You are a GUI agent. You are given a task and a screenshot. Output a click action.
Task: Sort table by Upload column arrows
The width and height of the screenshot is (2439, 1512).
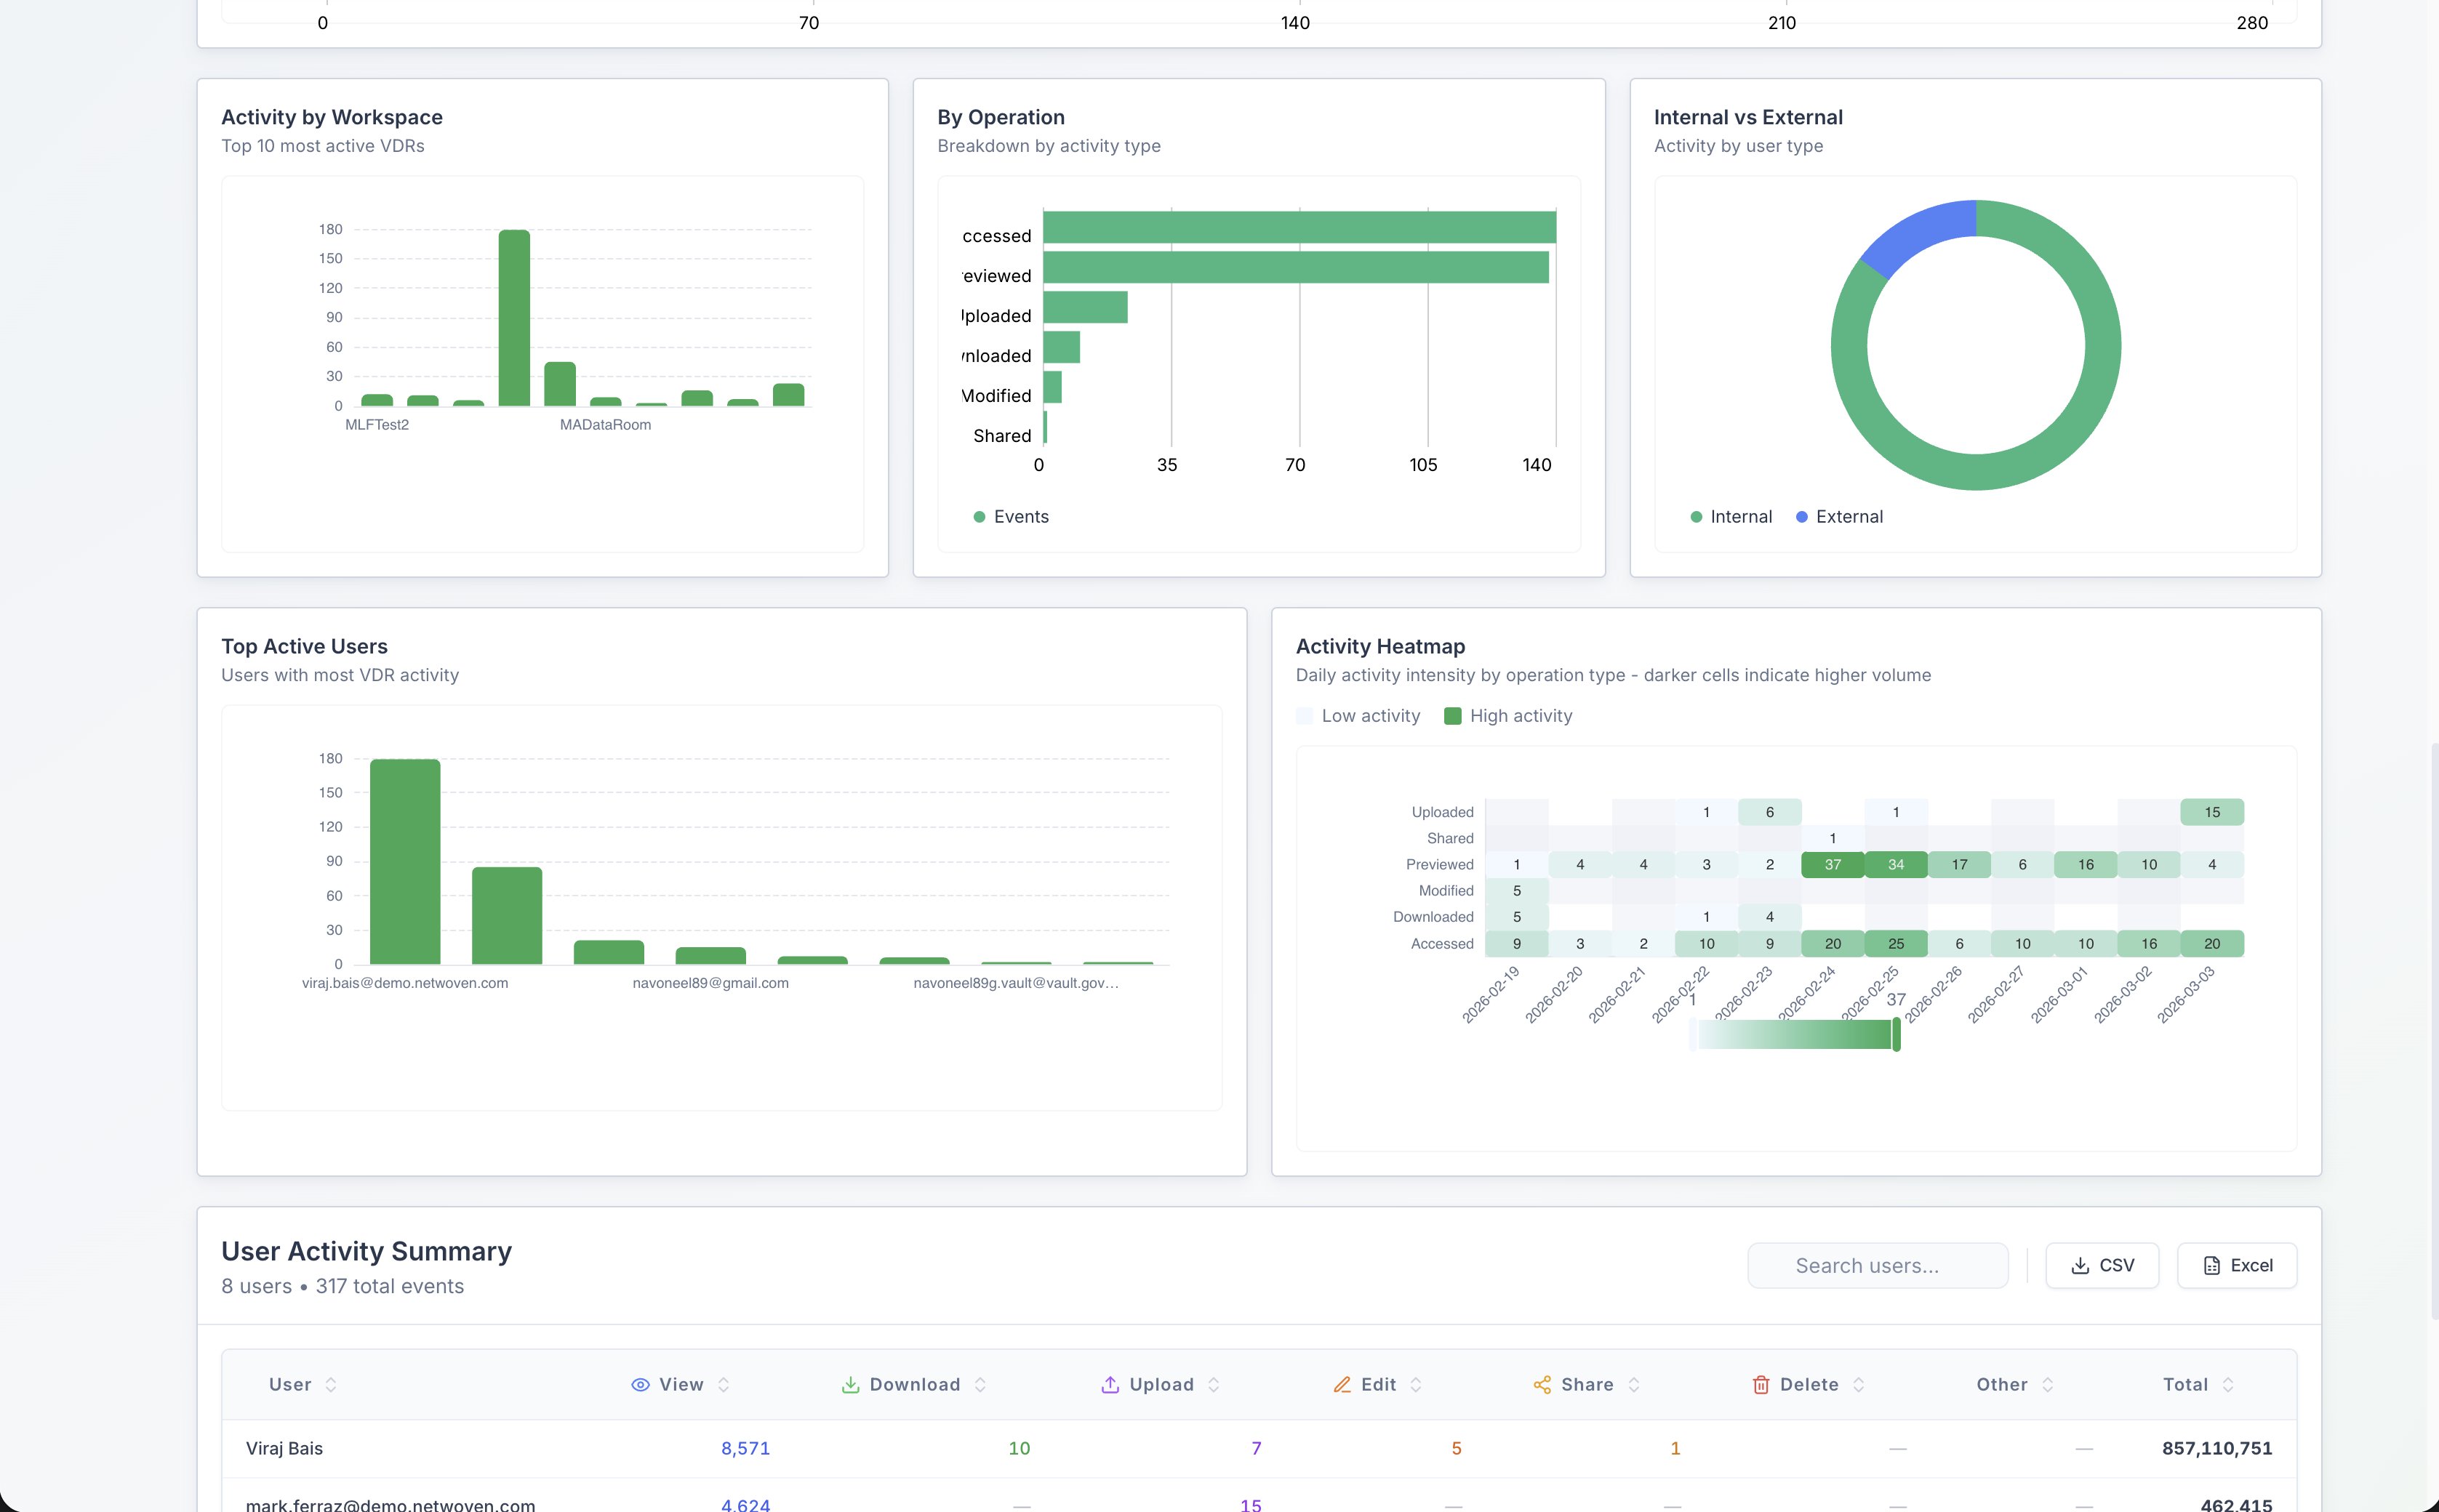[x=1214, y=1384]
